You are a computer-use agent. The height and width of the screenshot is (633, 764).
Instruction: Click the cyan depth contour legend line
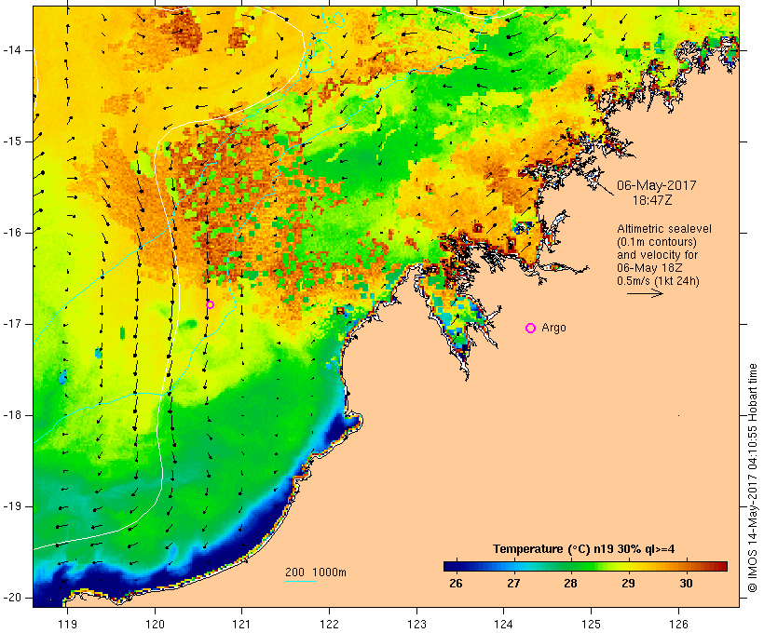pyautogui.click(x=301, y=581)
